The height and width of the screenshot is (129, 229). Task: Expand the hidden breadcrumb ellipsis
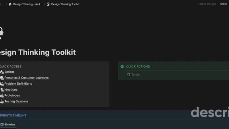[x=3, y=4]
